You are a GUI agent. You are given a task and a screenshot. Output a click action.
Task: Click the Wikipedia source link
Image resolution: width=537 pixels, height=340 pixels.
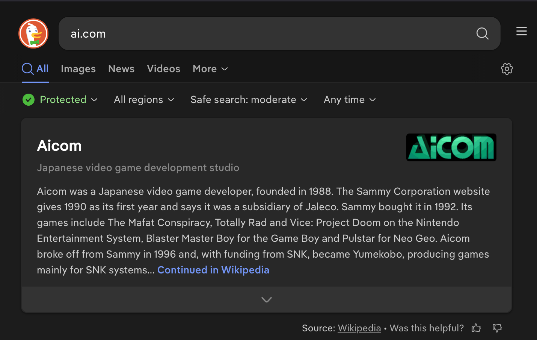click(x=359, y=328)
